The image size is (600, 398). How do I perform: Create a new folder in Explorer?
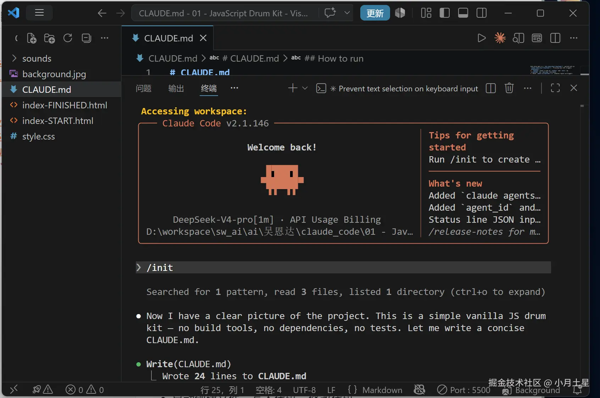pos(49,38)
